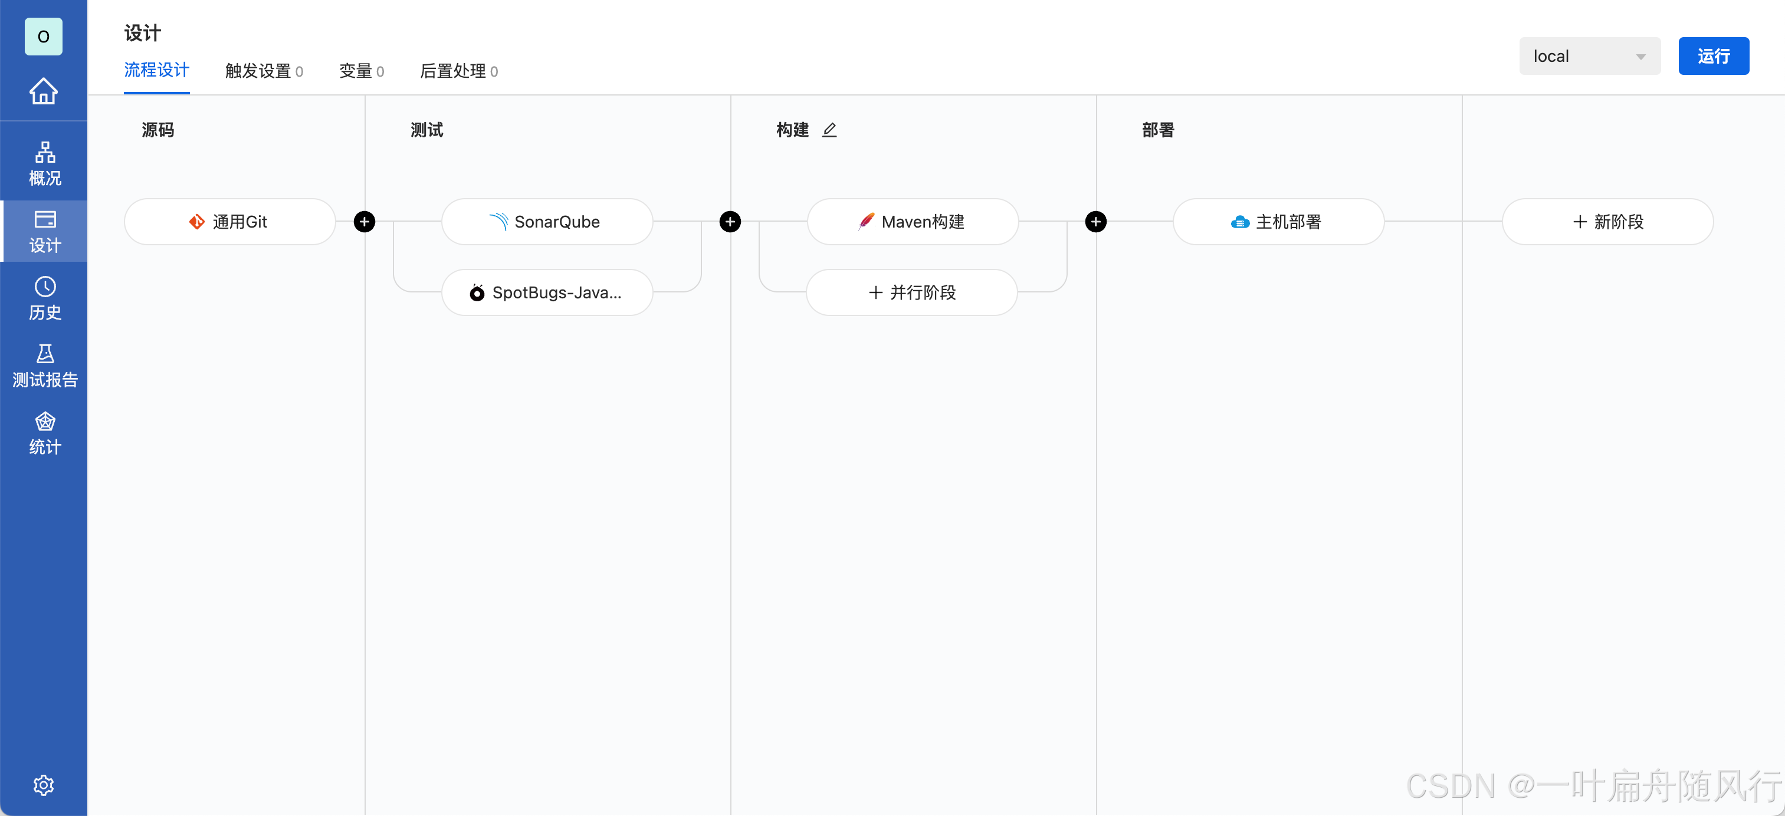Select the SpotBugs-Java task node
Screen dimensions: 1785x816
(x=547, y=292)
